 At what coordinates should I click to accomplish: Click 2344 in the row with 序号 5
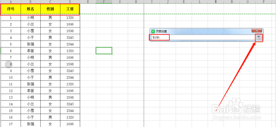pyautogui.click(x=70, y=44)
